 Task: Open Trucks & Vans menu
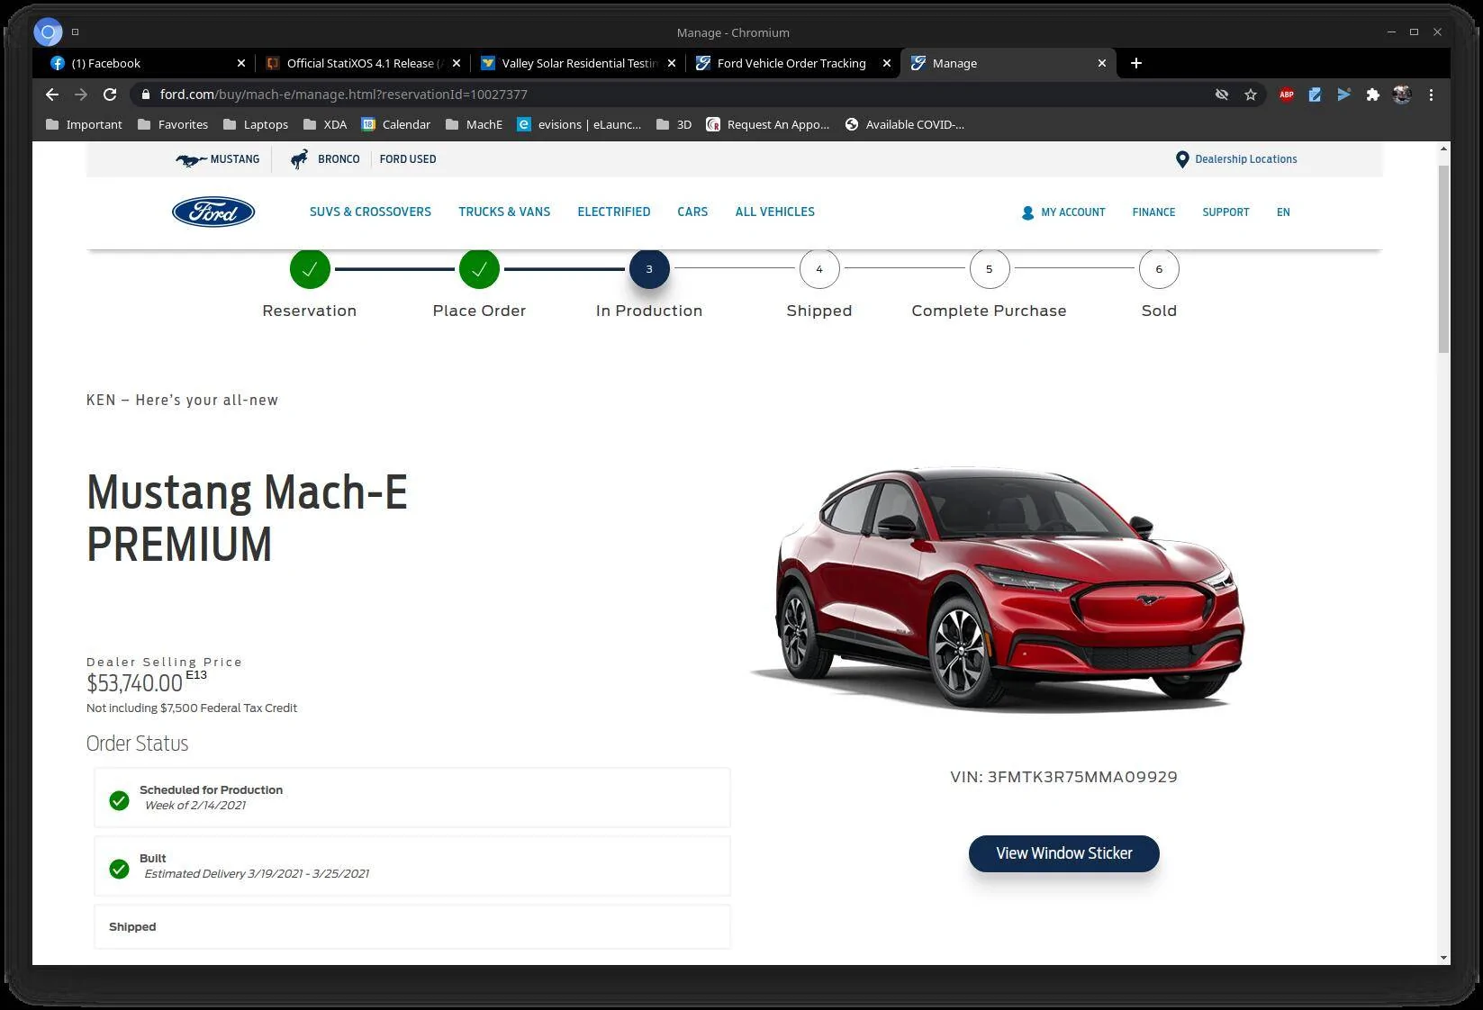click(504, 212)
